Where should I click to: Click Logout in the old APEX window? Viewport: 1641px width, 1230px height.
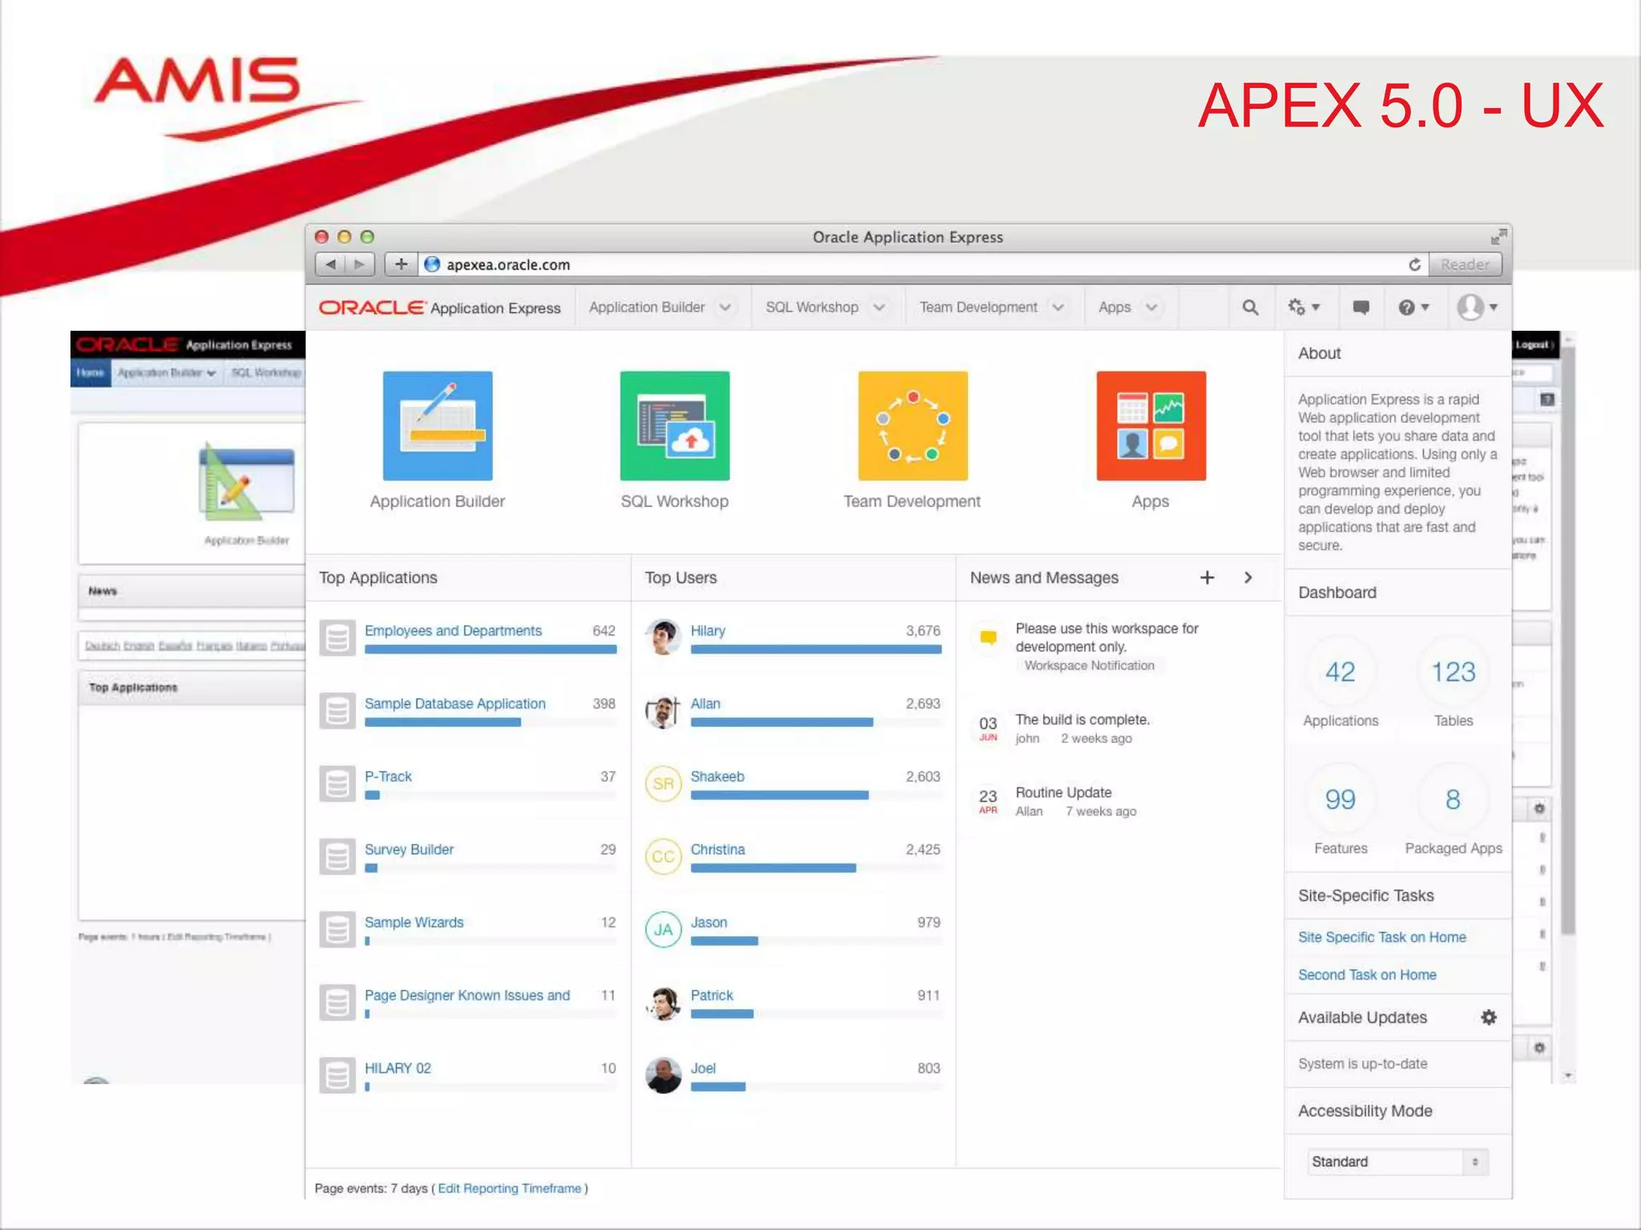(1533, 345)
